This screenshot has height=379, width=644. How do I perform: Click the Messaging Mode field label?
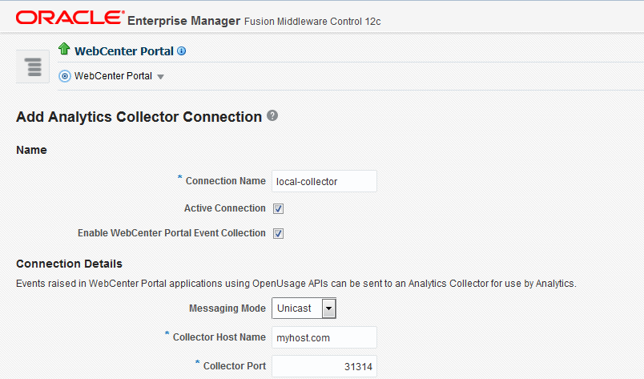pos(227,308)
